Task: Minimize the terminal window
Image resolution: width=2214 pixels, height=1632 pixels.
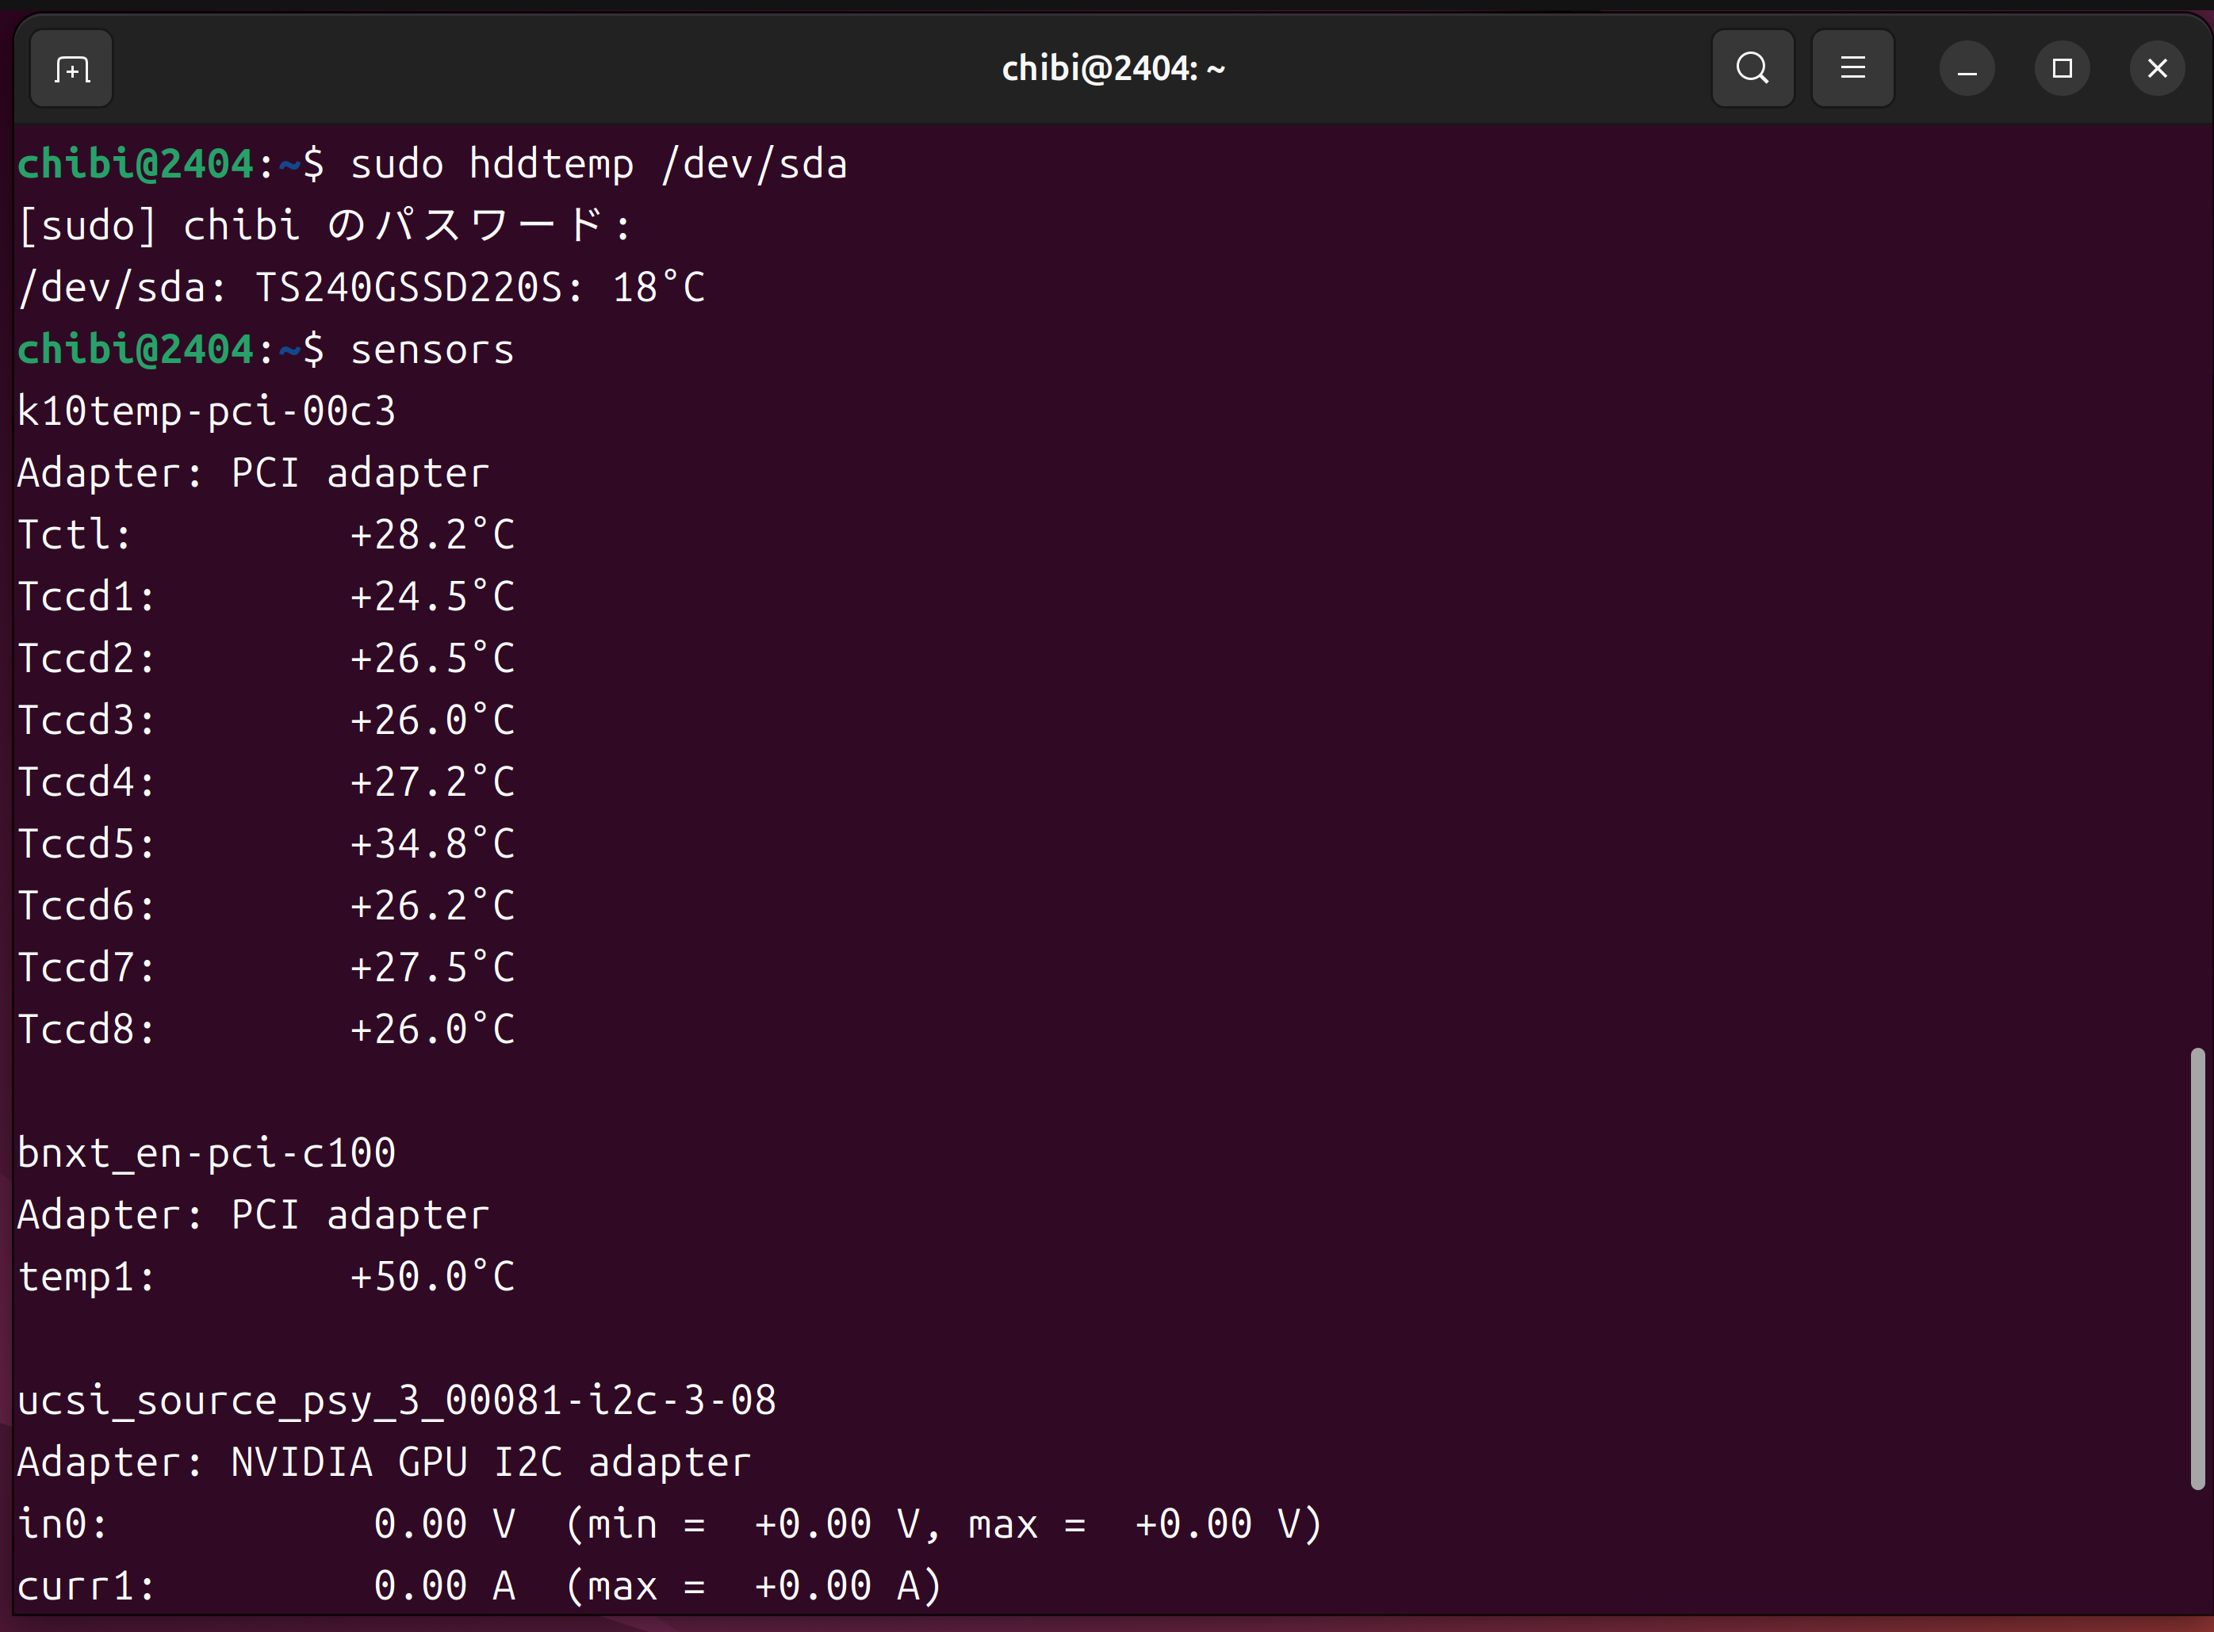Action: tap(1967, 69)
